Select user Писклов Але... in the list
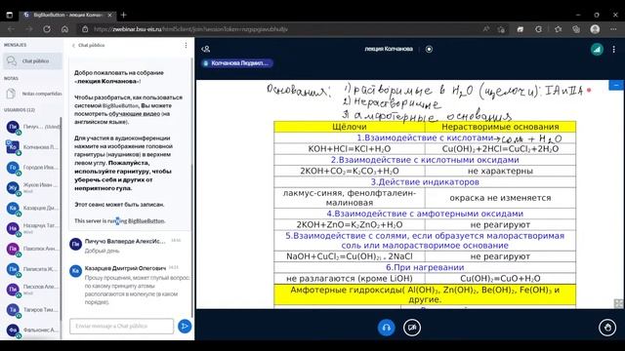The width and height of the screenshot is (625, 351). [x=32, y=290]
